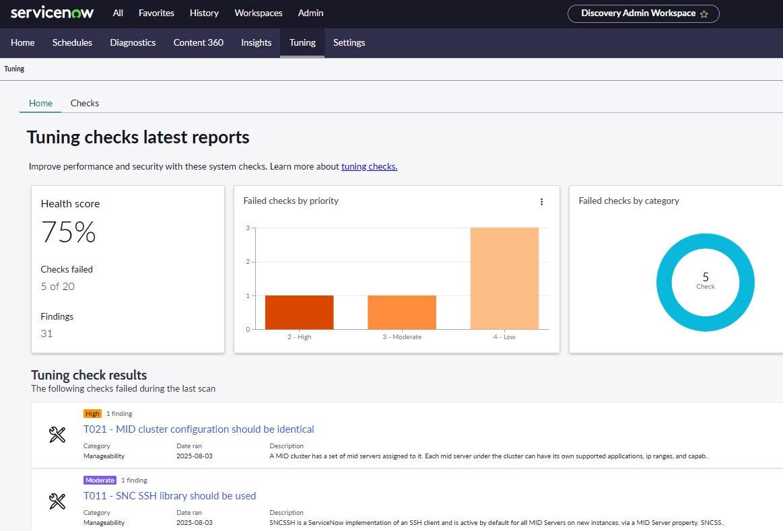
Task: Open T021 MID cluster configuration check
Action: tap(199, 429)
